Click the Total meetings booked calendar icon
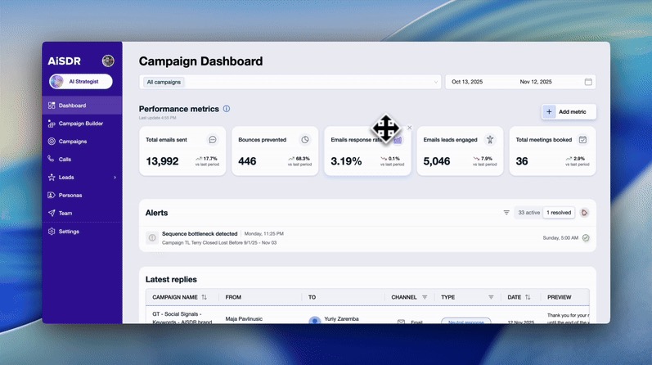 tap(582, 140)
